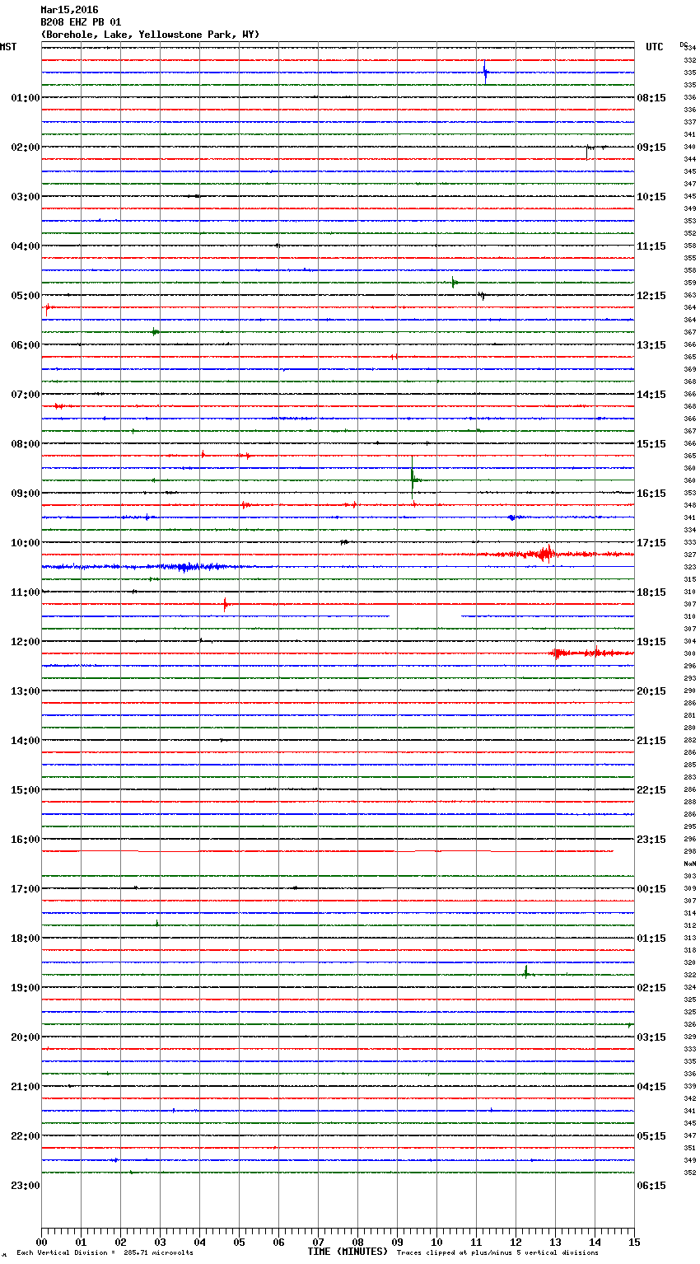Click the 00:15 UTC time label
This screenshot has height=1264, width=700.
pyautogui.click(x=651, y=889)
